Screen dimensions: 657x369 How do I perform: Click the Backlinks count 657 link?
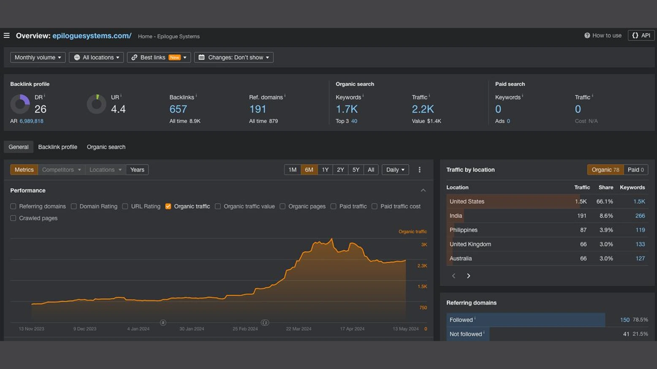coord(178,109)
